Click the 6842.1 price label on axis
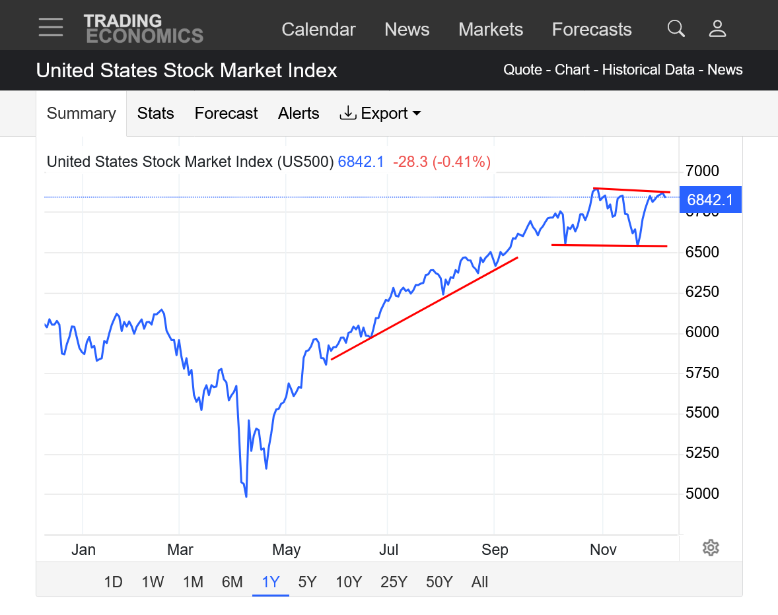 tap(710, 200)
